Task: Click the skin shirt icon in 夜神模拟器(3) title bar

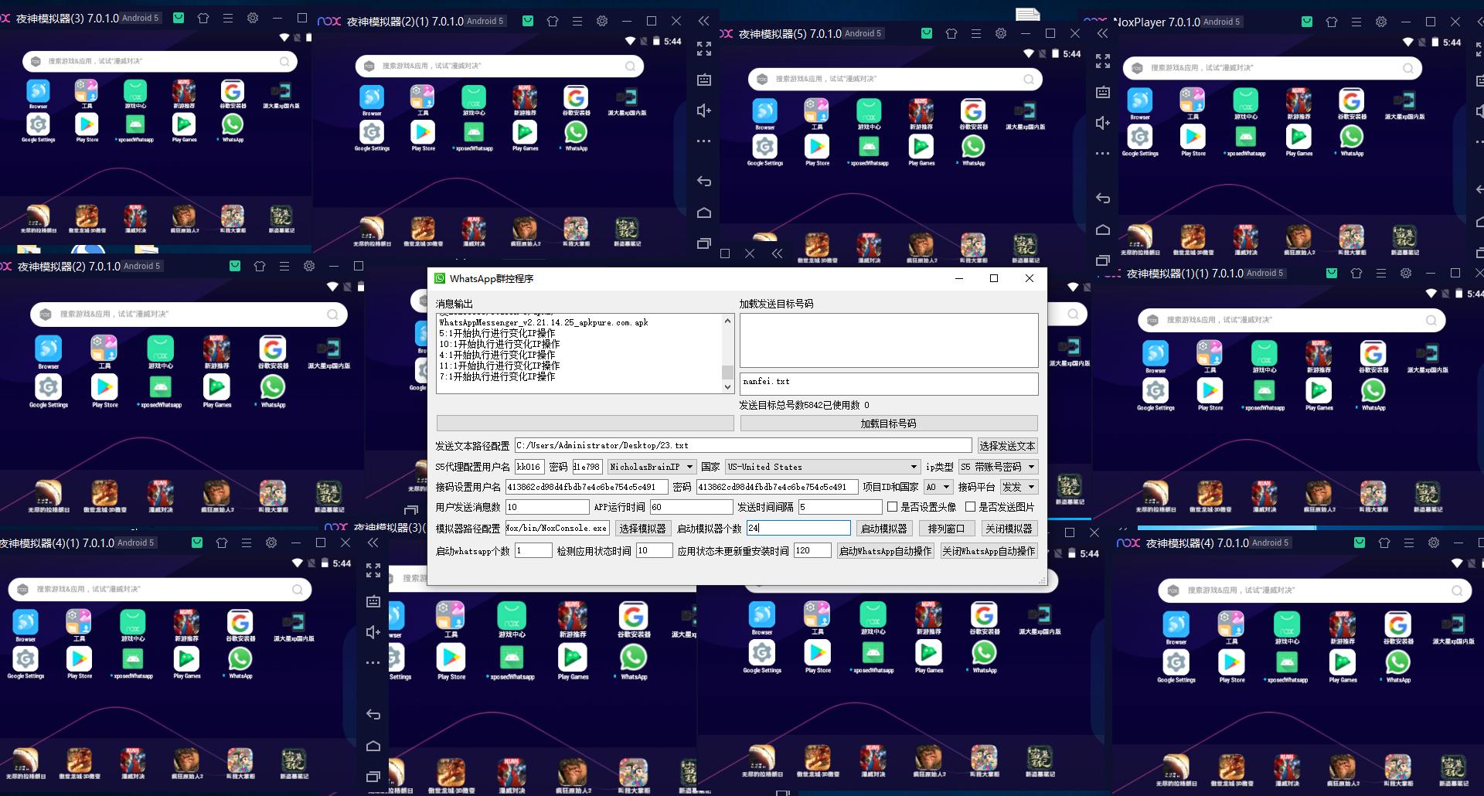Action: click(x=203, y=18)
